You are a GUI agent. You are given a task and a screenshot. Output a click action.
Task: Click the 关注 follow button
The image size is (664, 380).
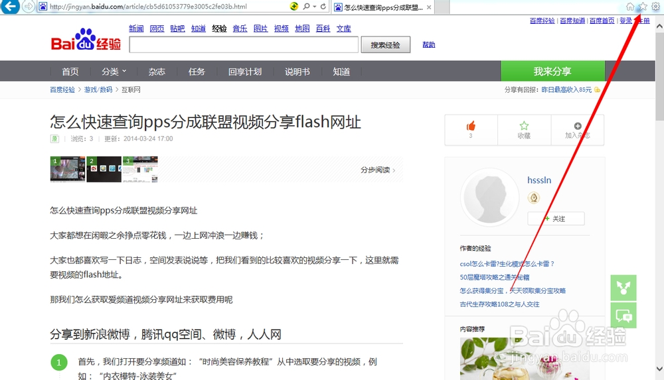(556, 219)
